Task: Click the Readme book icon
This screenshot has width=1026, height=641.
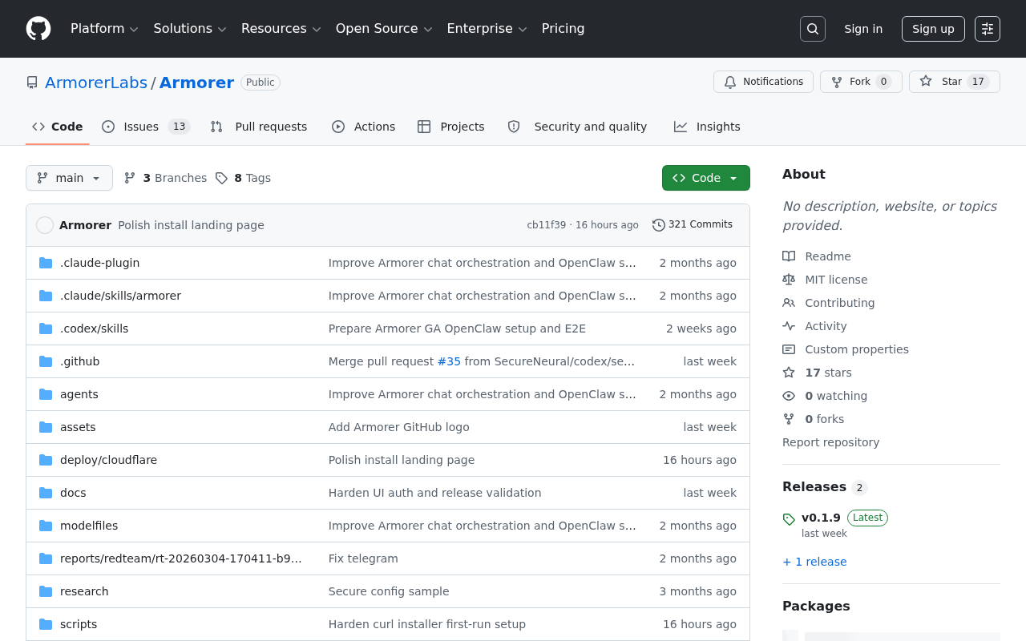Action: tap(789, 256)
